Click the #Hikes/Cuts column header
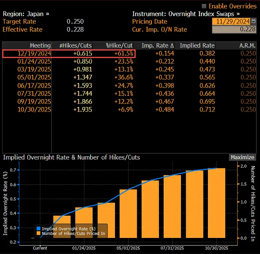This screenshot has height=254, width=260. [75, 45]
